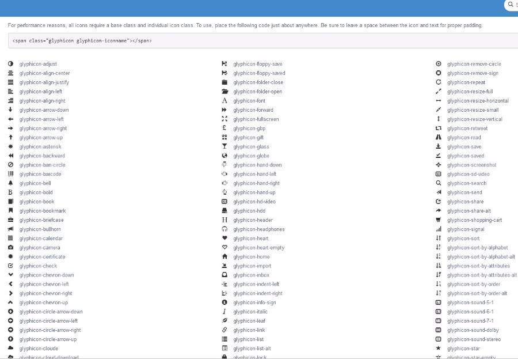Select the glyphicon-folder-open icon
The width and height of the screenshot is (518, 359).
click(x=225, y=91)
